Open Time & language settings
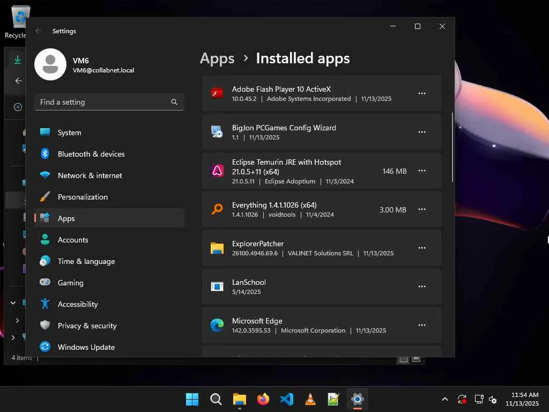 109,261
